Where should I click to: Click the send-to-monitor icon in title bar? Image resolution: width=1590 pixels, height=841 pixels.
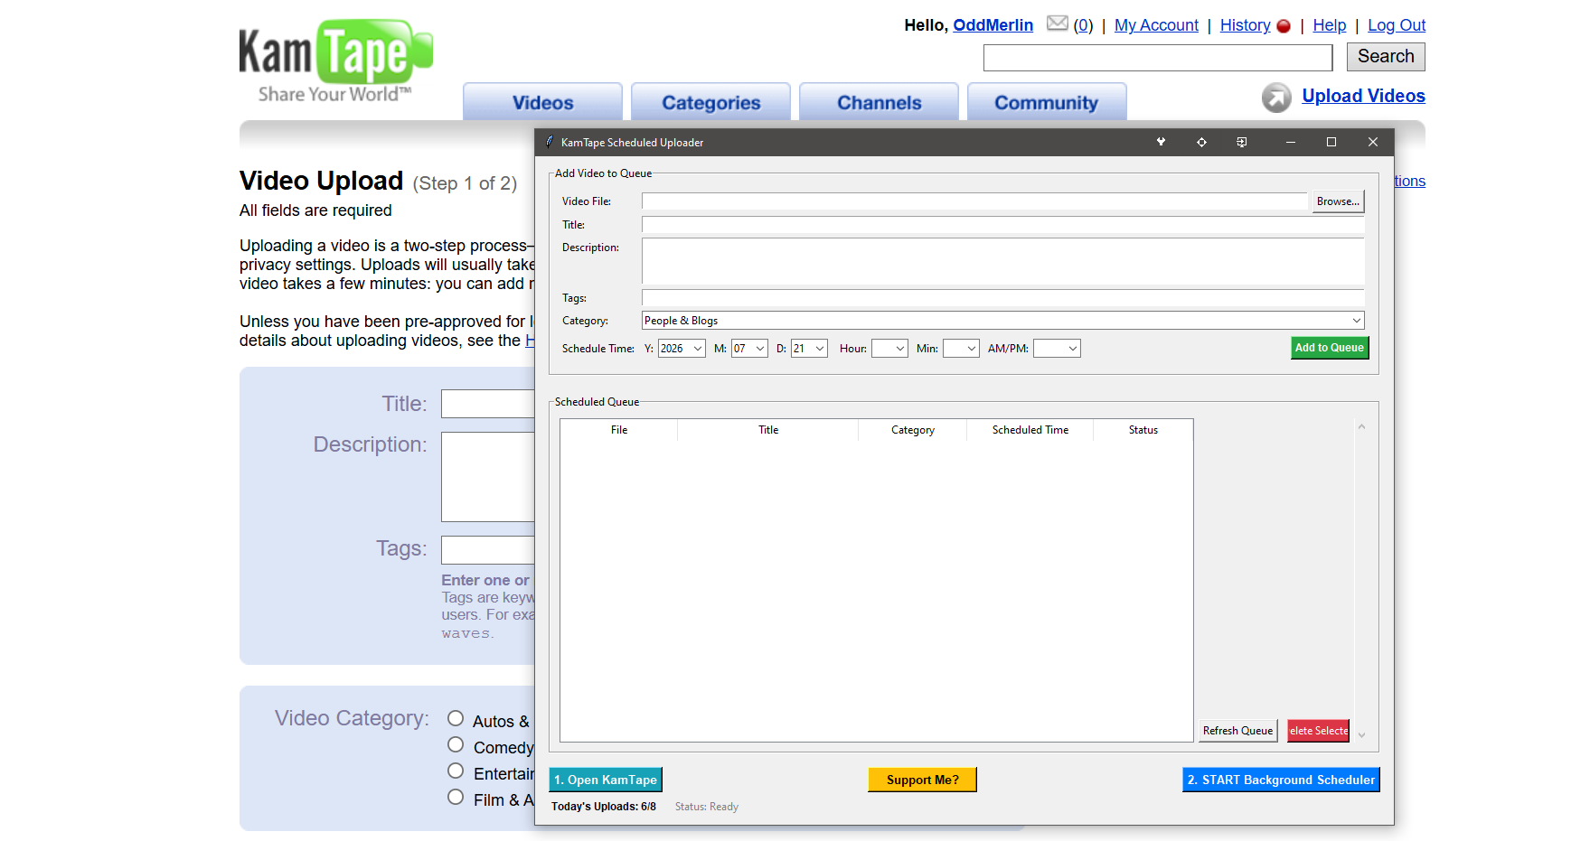tap(1242, 142)
